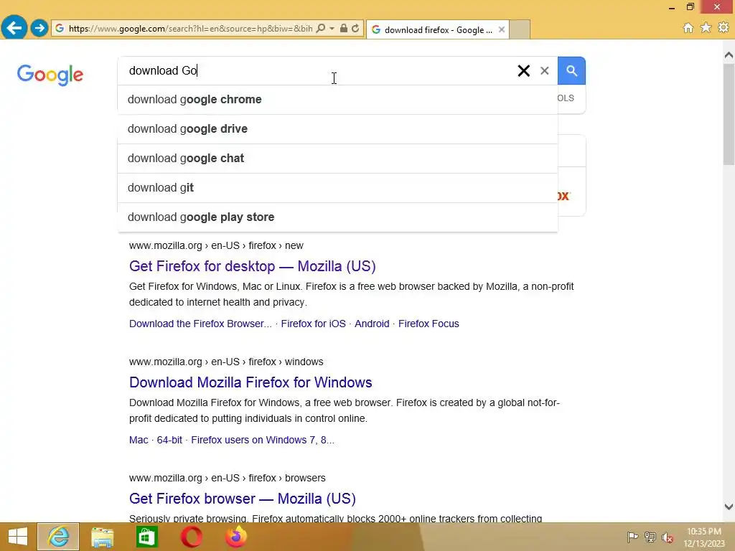Open 'Get Firefox for desktop — Mozilla (US)' result
The image size is (735, 551).
(x=252, y=266)
